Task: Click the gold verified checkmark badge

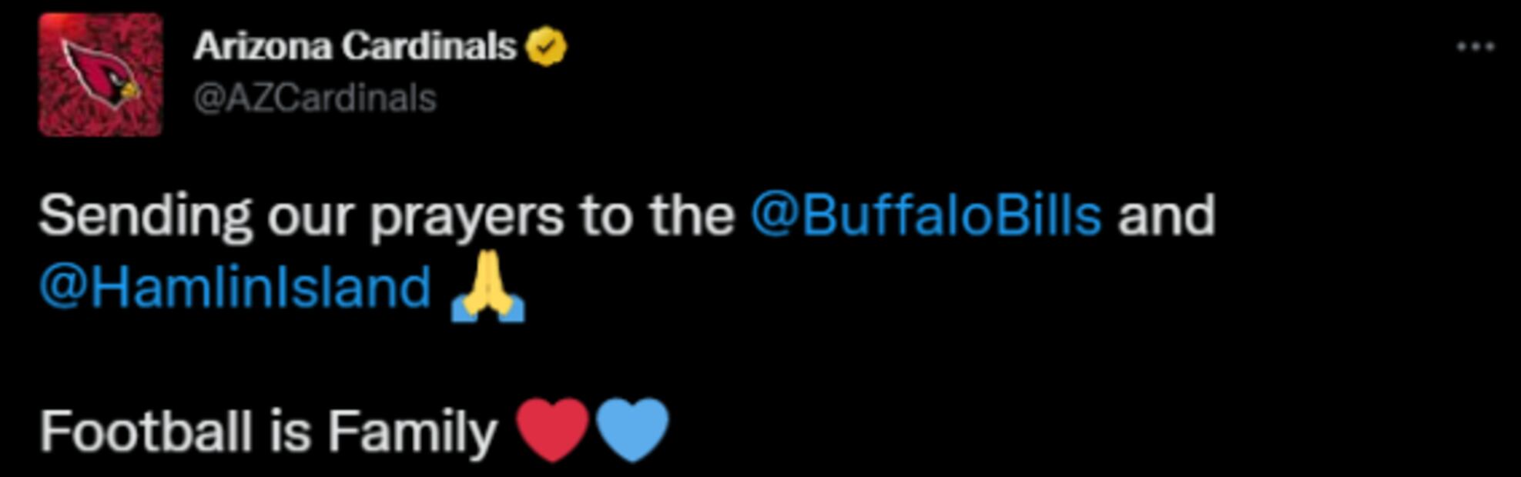Action: 546,47
